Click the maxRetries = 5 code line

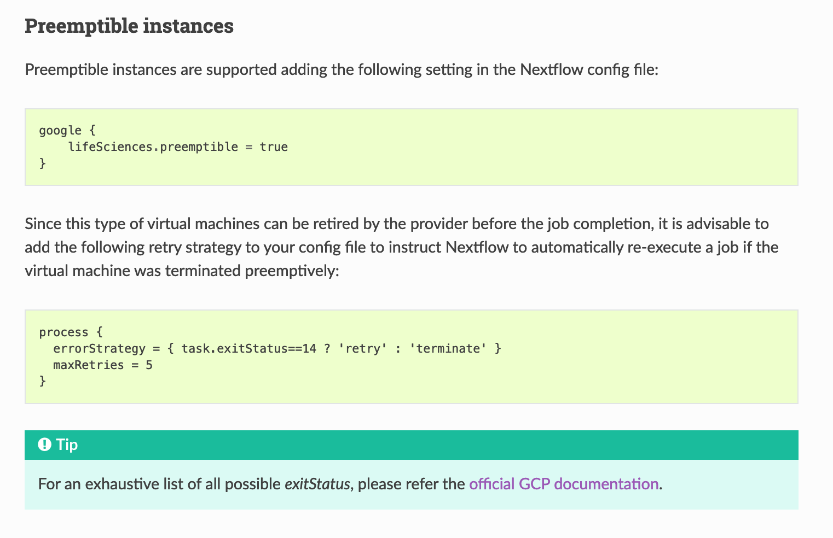[x=103, y=365]
